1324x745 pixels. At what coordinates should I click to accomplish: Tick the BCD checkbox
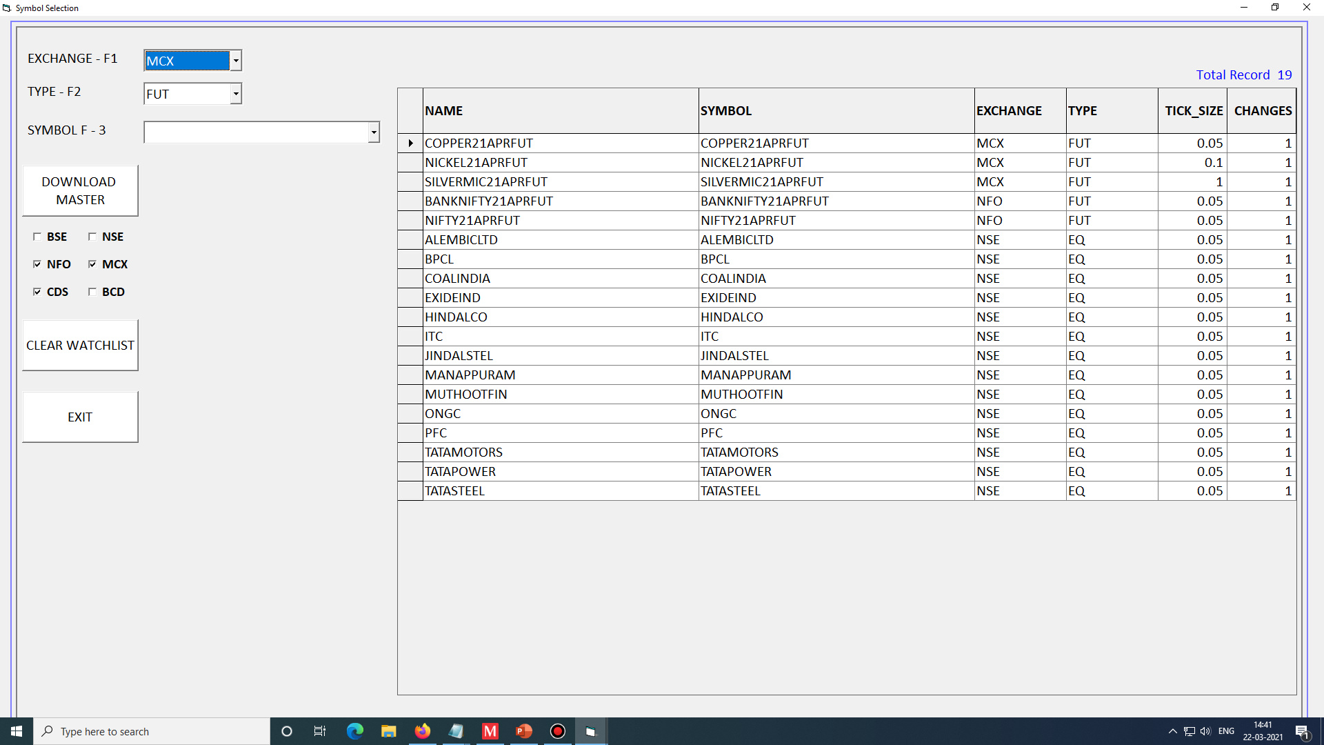(92, 292)
